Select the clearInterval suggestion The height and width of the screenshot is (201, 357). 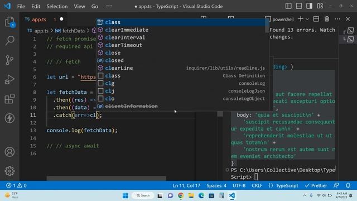click(181, 37)
